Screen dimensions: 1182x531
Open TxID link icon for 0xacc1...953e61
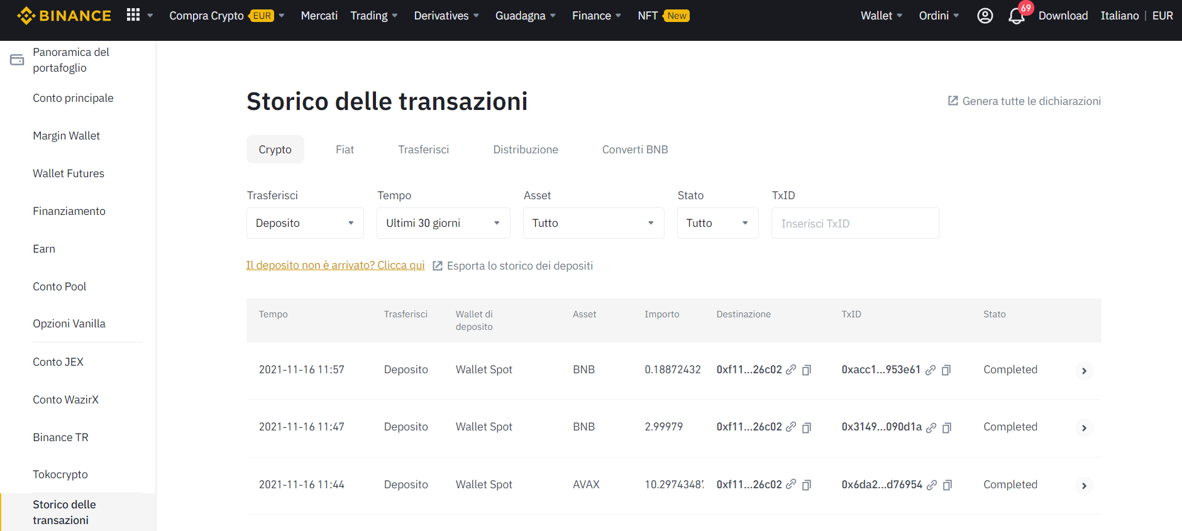[931, 370]
